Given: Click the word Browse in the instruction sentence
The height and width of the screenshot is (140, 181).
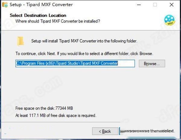Looking at the screenshot, I should tap(146, 53).
